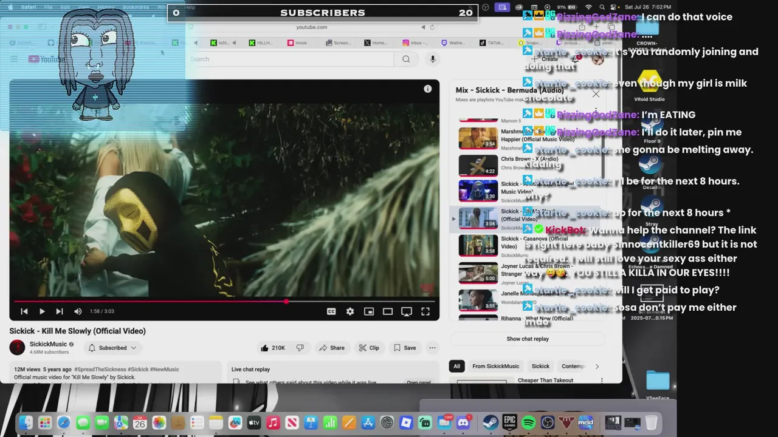Click the info icon on the video

pyautogui.click(x=428, y=89)
